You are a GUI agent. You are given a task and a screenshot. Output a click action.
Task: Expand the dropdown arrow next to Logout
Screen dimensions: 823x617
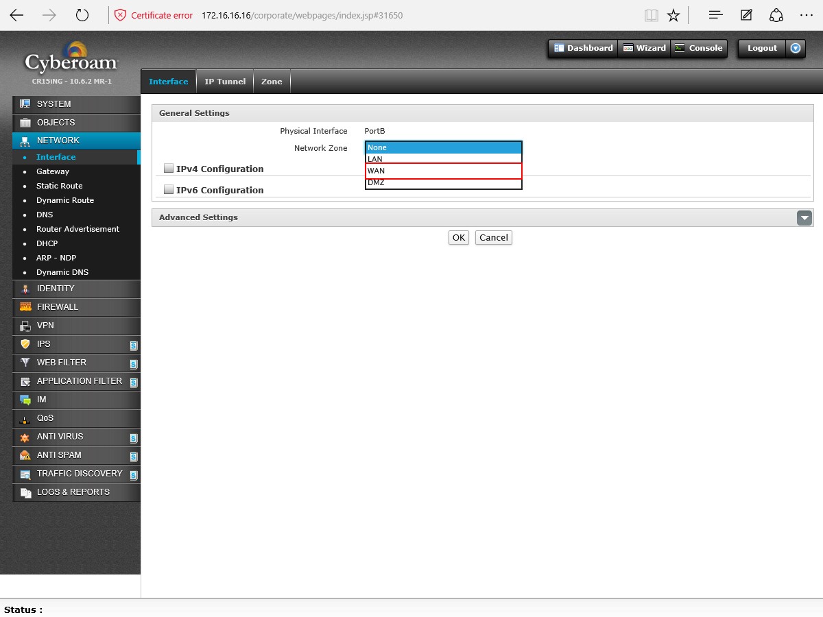tap(796, 48)
